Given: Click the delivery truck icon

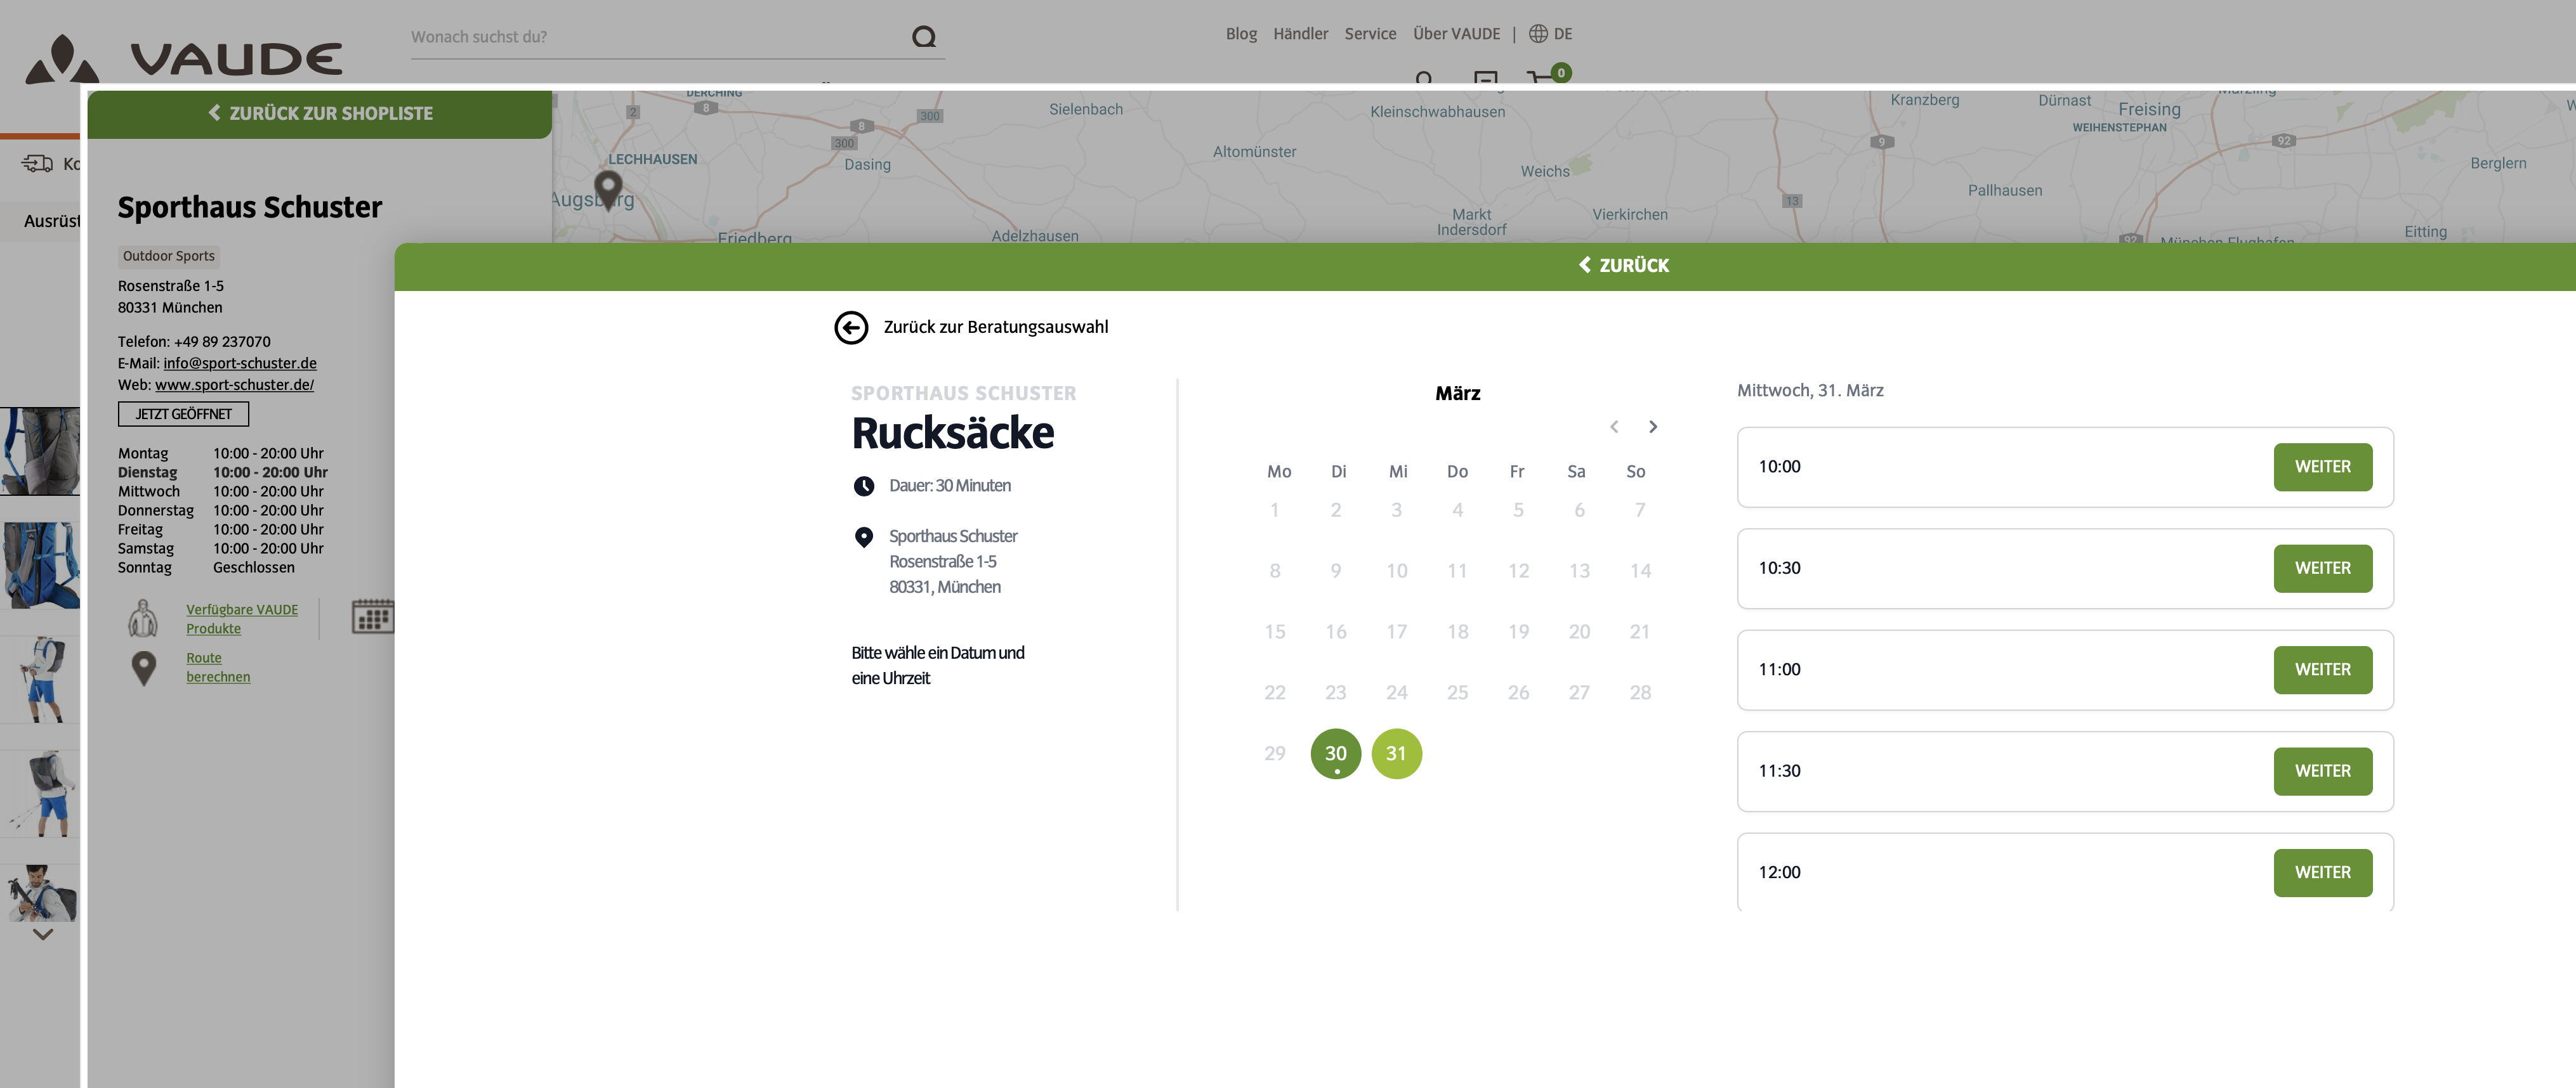Looking at the screenshot, I should (x=38, y=163).
